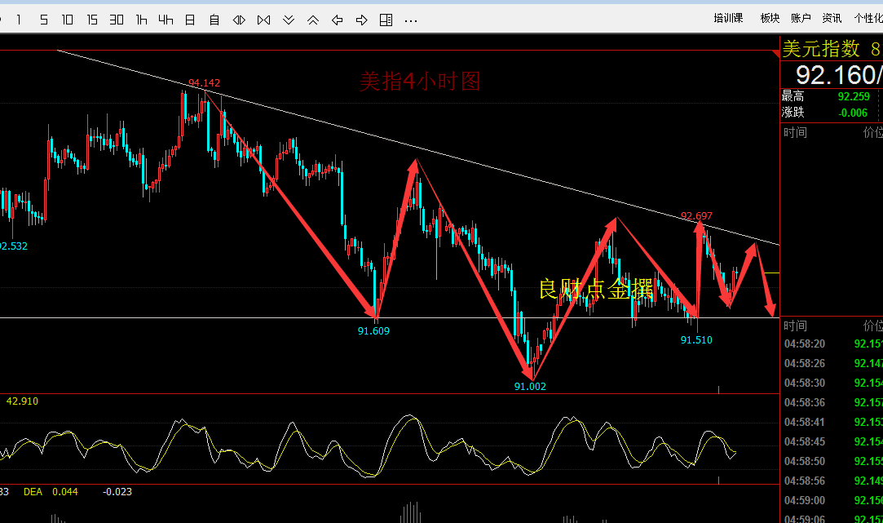The image size is (883, 523).
Task: Select the 1h timeframe button
Action: point(142,20)
